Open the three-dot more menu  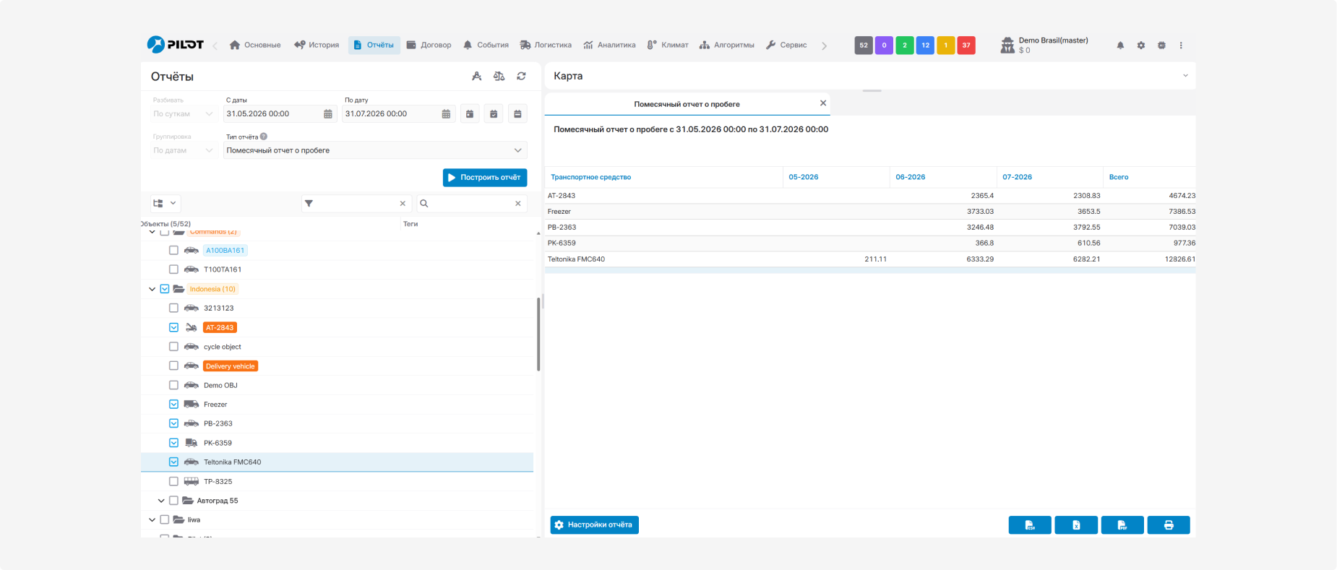1181,46
